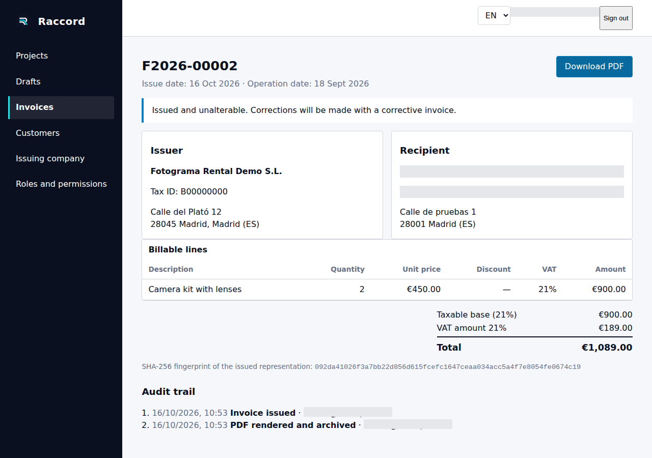Viewport: 652px width, 458px height.
Task: Click the Sign out button
Action: click(x=616, y=18)
